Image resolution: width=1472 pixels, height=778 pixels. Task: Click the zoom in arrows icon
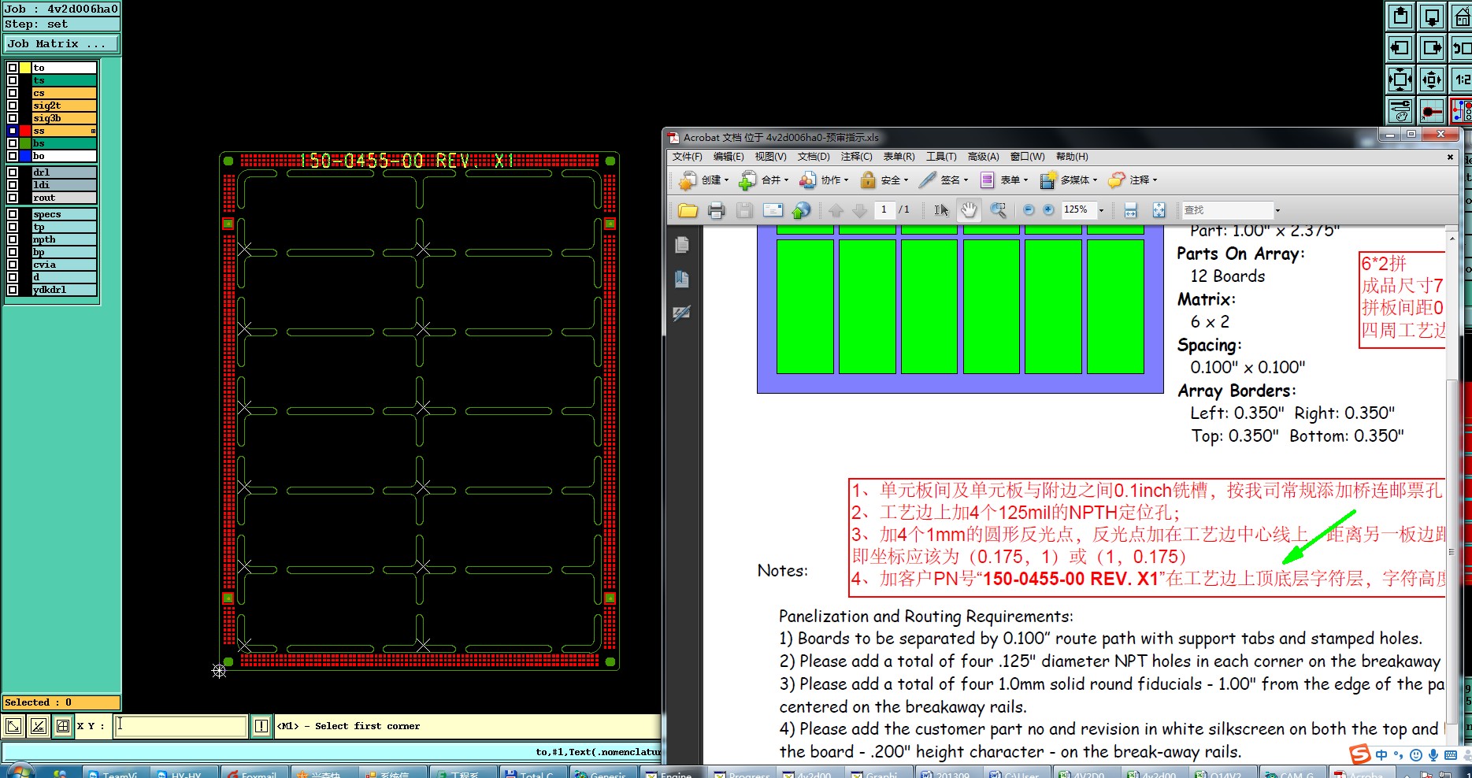(1400, 79)
